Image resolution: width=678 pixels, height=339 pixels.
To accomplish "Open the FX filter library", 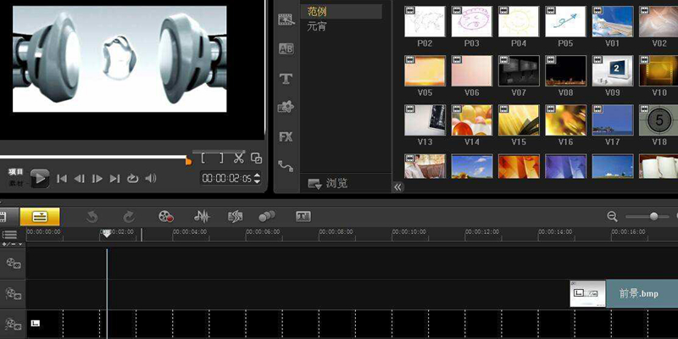I will [x=286, y=136].
